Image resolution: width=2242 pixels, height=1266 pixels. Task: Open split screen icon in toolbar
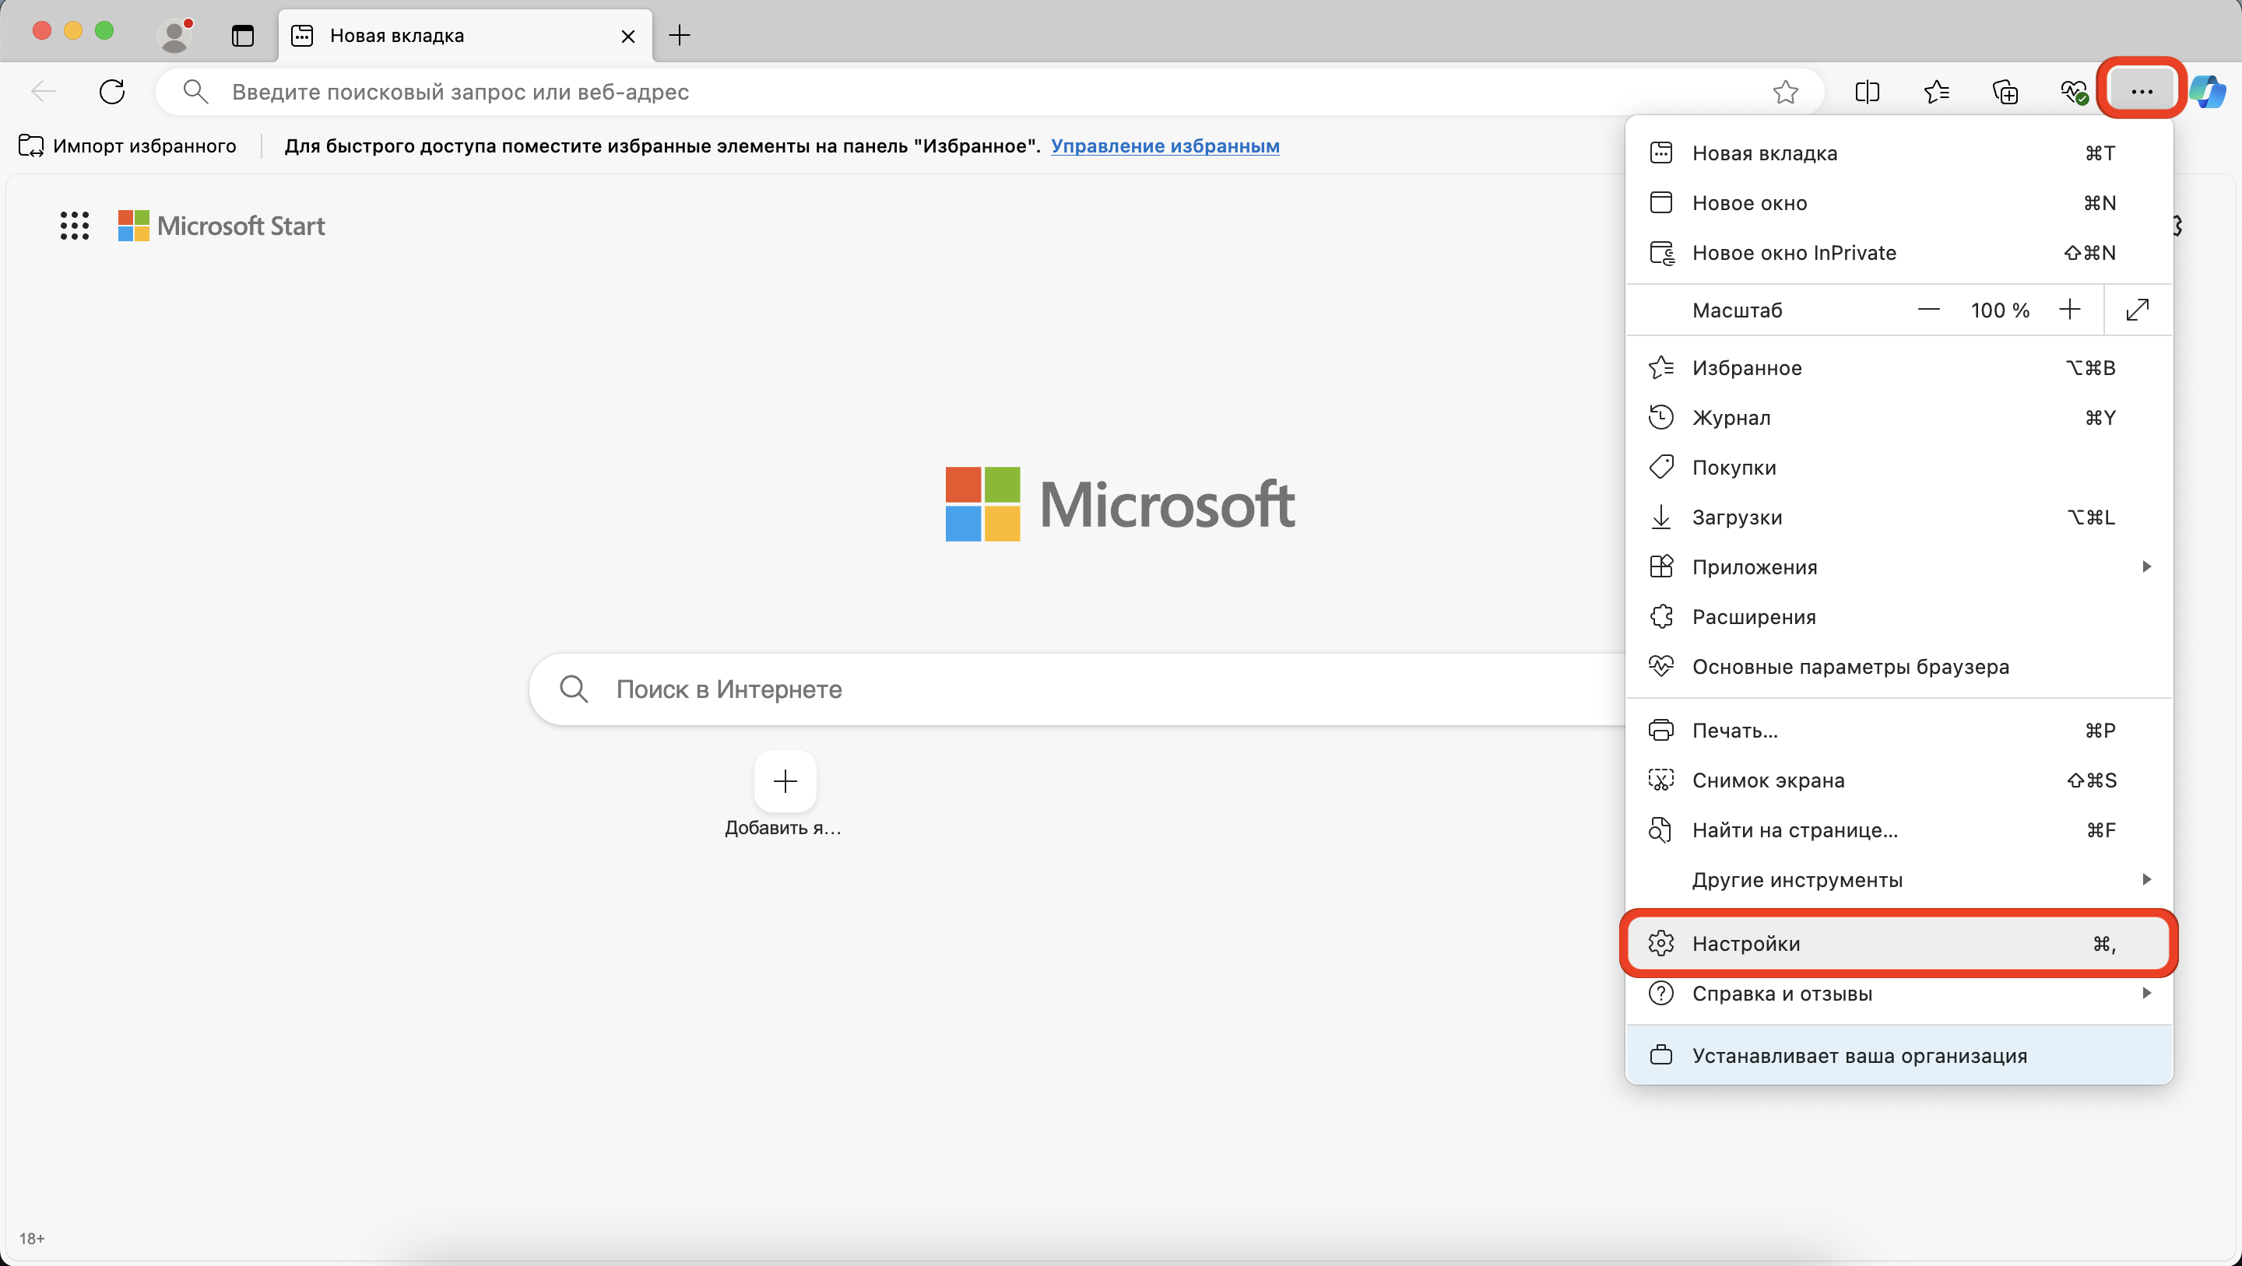coord(1867,91)
